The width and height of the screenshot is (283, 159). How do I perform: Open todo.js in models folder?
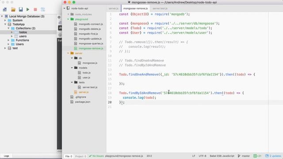click(87, 72)
